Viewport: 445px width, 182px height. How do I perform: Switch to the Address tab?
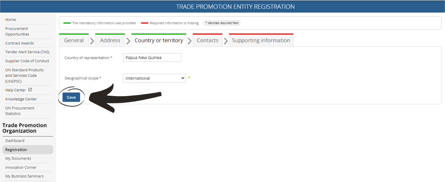pos(110,41)
